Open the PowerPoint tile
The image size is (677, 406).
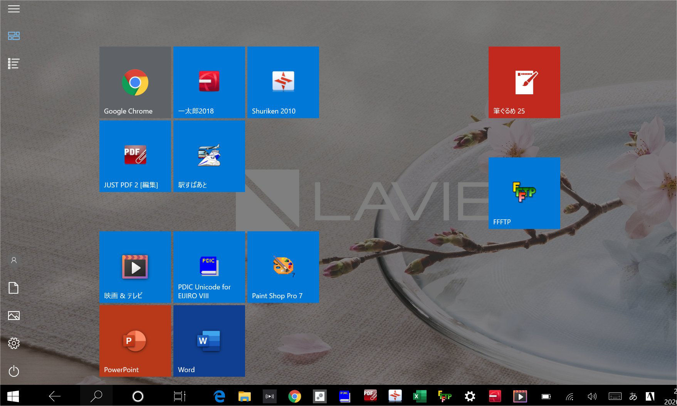coord(135,341)
